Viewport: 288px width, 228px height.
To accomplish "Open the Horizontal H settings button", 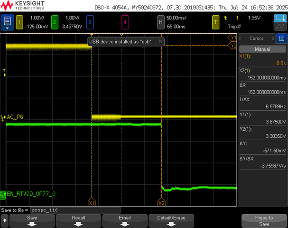I will 161,22.
